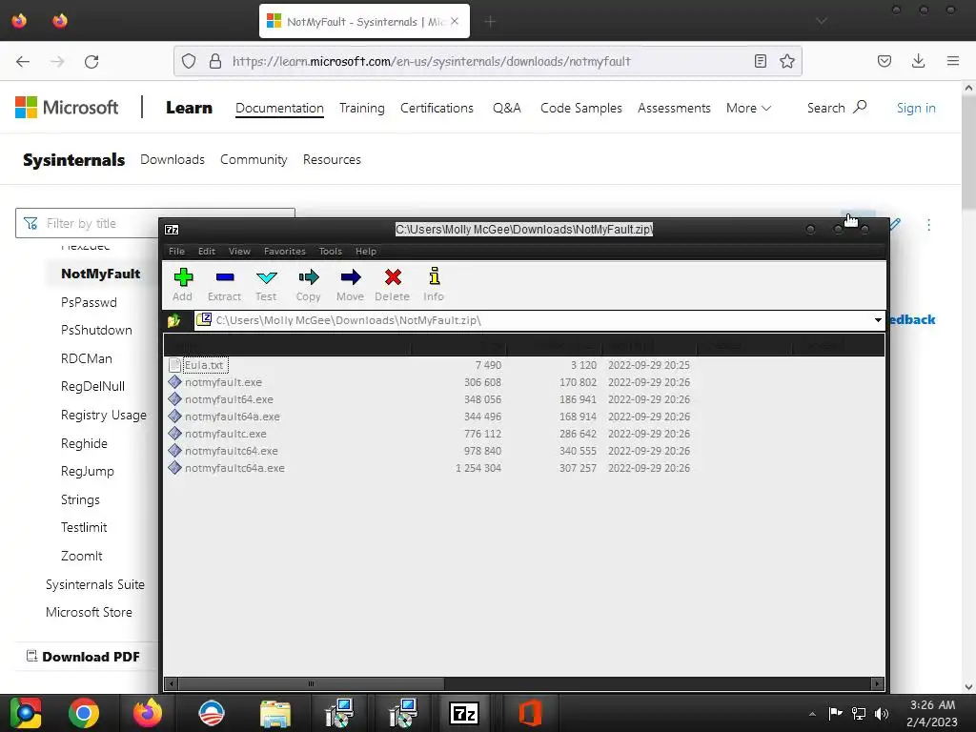Click the Microsoft logo link
This screenshot has width=976, height=732.
click(x=67, y=108)
